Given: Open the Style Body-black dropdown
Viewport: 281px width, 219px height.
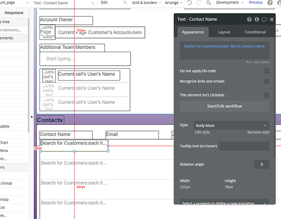Looking at the screenshot, I should tap(231, 125).
